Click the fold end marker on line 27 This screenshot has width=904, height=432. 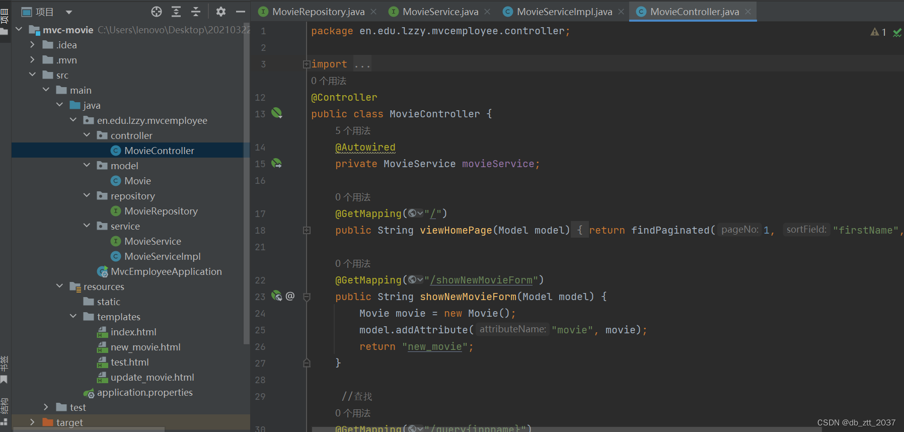click(x=307, y=363)
